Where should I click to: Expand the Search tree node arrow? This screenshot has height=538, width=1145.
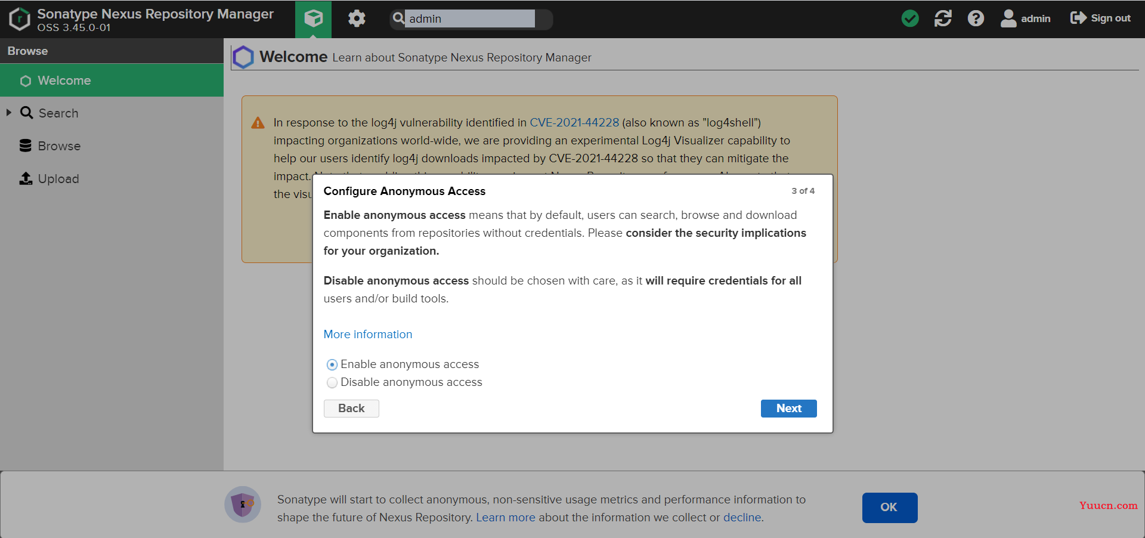click(x=9, y=113)
